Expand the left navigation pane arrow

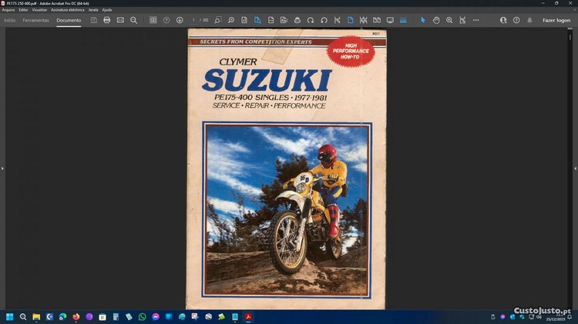click(x=2, y=168)
